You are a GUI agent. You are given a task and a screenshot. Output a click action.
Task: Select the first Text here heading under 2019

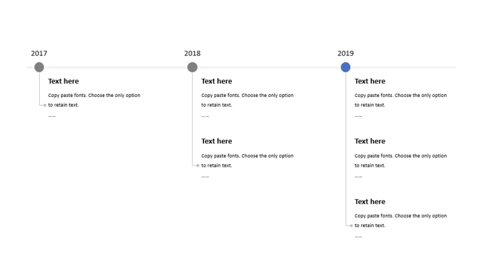click(370, 81)
